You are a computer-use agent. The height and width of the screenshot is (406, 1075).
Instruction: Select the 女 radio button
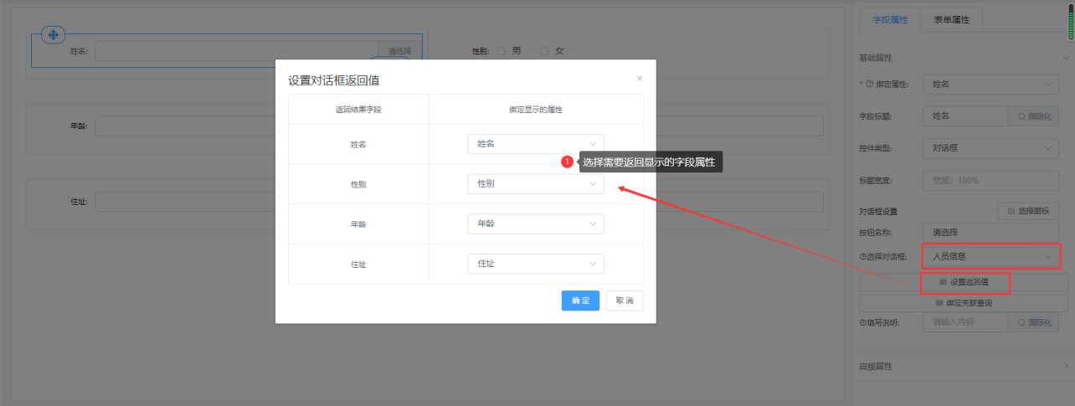pos(544,51)
